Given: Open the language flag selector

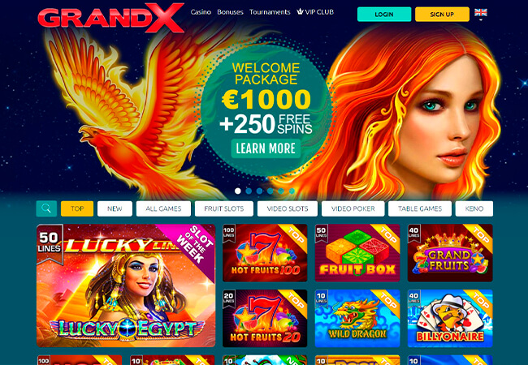Looking at the screenshot, I should (481, 14).
